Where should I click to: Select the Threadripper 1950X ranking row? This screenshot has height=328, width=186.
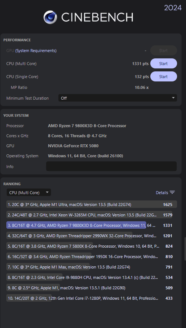pos(92,257)
